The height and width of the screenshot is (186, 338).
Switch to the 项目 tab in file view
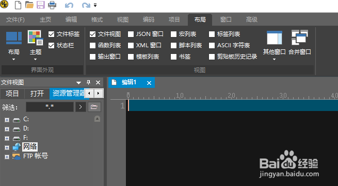pyautogui.click(x=12, y=94)
